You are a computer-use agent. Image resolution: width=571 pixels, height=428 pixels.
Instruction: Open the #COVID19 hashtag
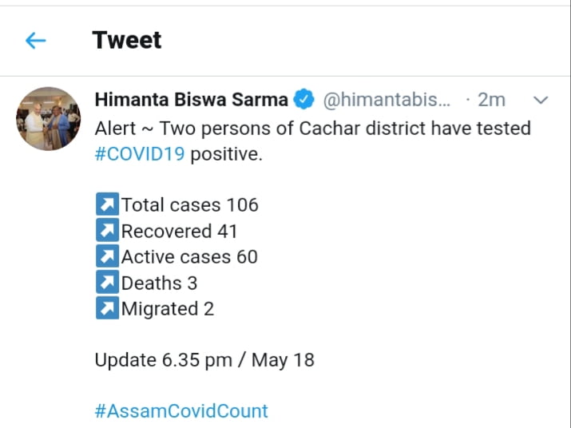[140, 154]
